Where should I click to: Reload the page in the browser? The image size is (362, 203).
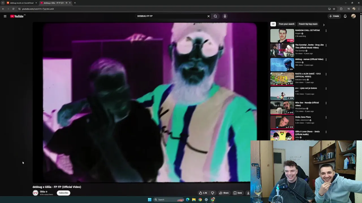[13, 9]
